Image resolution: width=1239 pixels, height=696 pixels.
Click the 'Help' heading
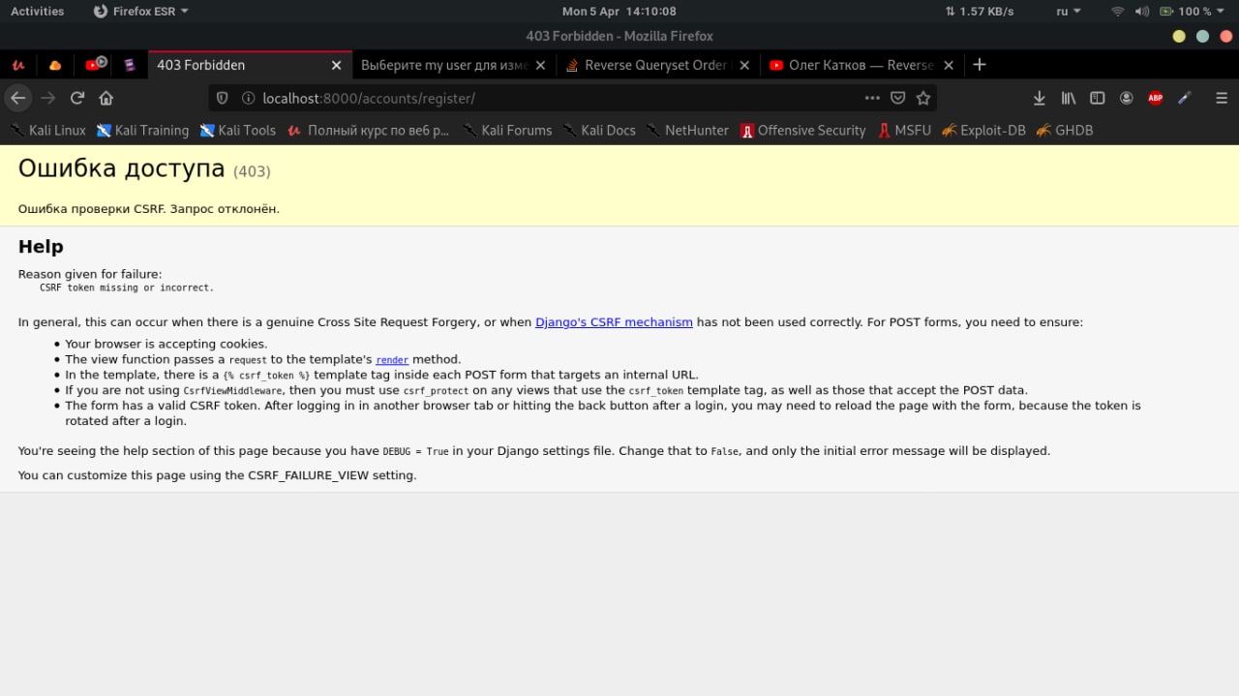click(x=41, y=246)
